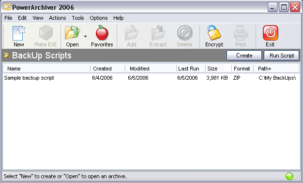
Task: Click the 6/4/2006 created date cell
Action: 102,78
